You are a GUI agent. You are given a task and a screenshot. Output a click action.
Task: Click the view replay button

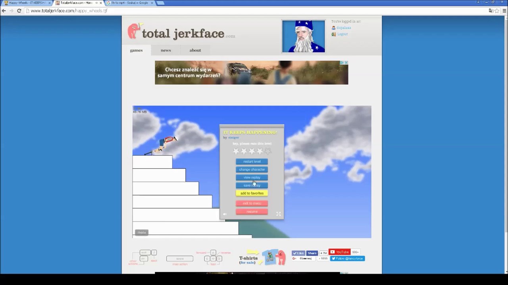pyautogui.click(x=252, y=177)
